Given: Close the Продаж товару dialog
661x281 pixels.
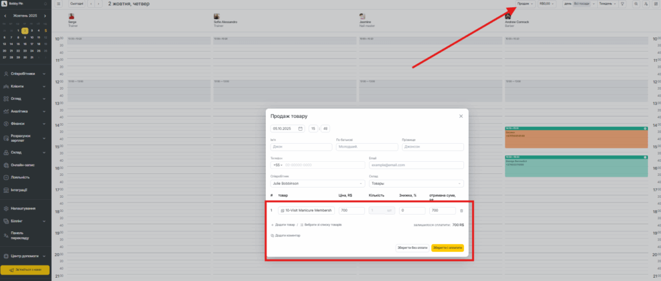Looking at the screenshot, I should 460,116.
